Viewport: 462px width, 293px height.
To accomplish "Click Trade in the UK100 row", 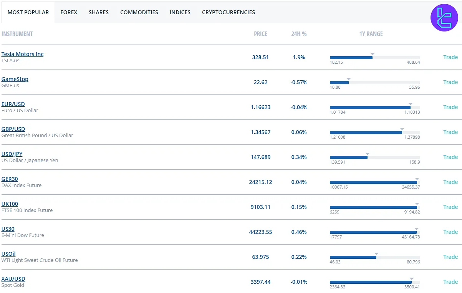I will (450, 207).
